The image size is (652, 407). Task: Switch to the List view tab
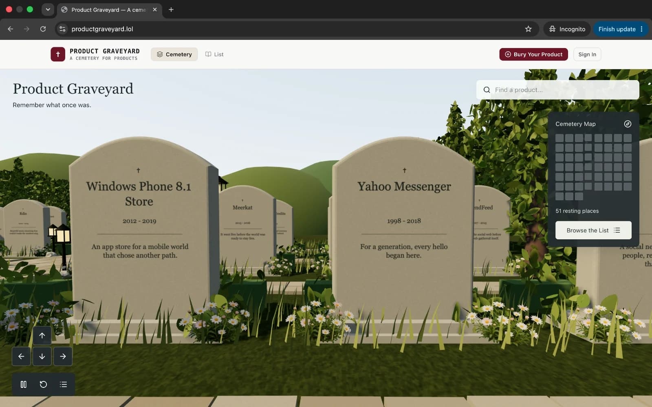(214, 54)
